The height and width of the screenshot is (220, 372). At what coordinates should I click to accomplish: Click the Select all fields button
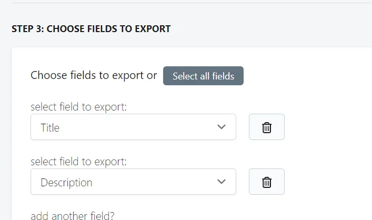point(203,76)
